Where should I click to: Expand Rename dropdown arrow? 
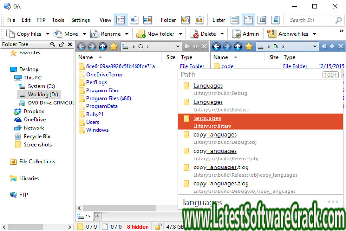(x=127, y=34)
